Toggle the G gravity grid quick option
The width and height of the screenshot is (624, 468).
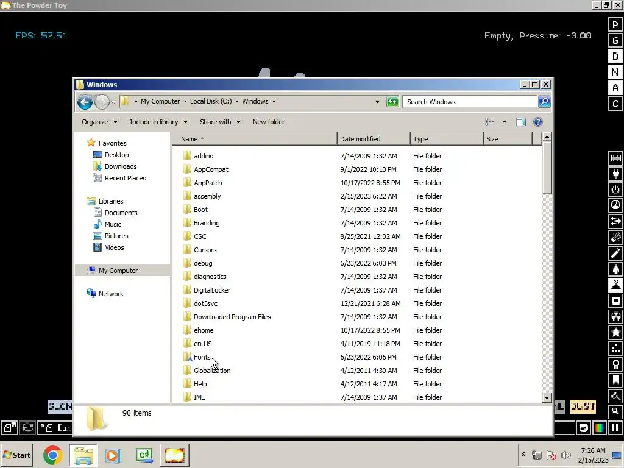(615, 40)
